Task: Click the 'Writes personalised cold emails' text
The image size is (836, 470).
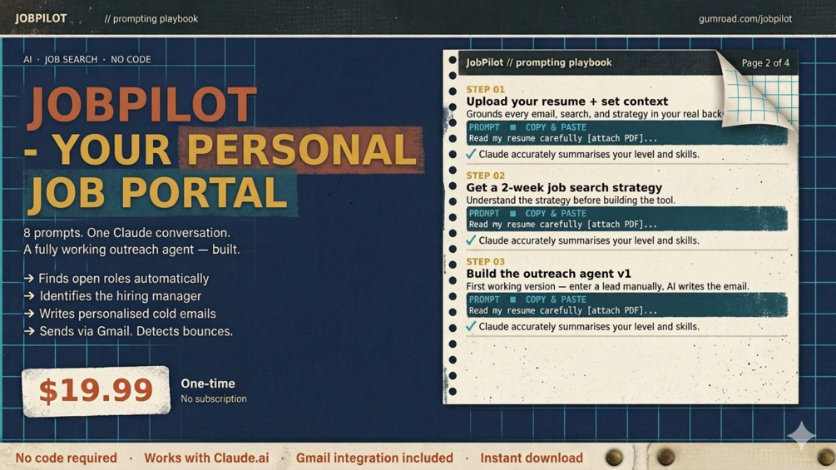Action: pos(127,314)
